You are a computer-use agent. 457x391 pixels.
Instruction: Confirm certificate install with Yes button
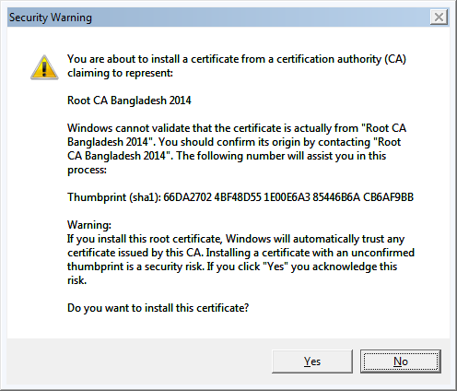[312, 361]
